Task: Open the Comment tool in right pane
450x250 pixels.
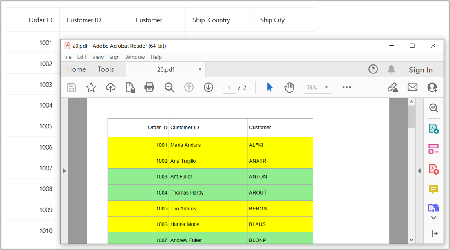Action: (433, 189)
